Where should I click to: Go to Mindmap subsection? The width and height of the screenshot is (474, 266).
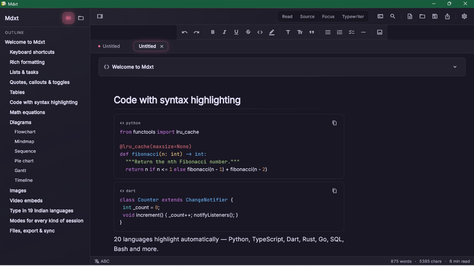click(x=24, y=142)
